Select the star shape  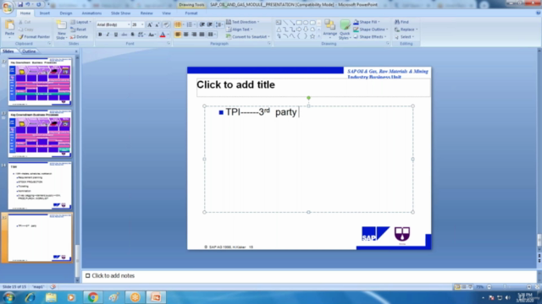click(312, 36)
